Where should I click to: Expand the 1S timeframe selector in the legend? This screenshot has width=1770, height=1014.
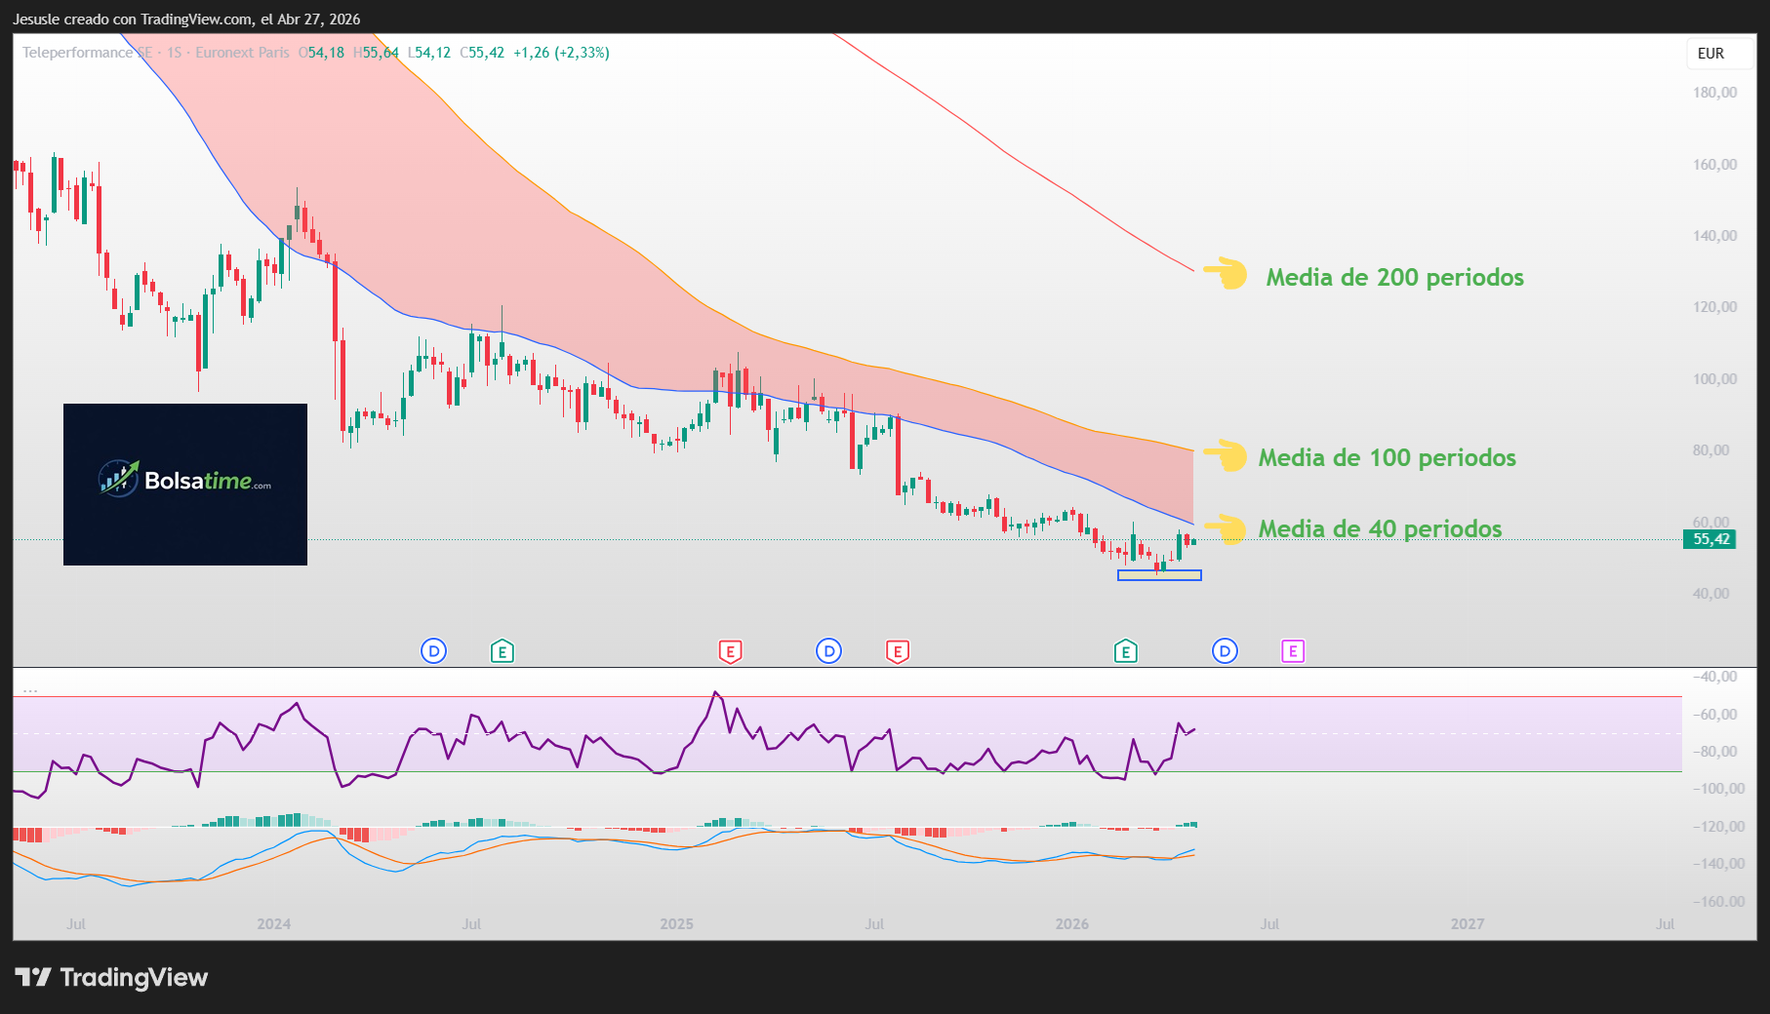pyautogui.click(x=172, y=54)
